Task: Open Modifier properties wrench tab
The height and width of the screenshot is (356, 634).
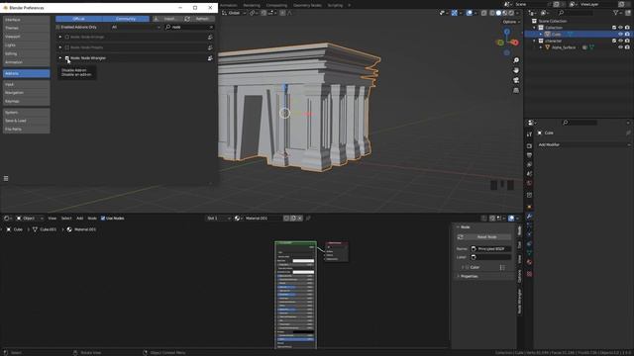Action: [529, 217]
